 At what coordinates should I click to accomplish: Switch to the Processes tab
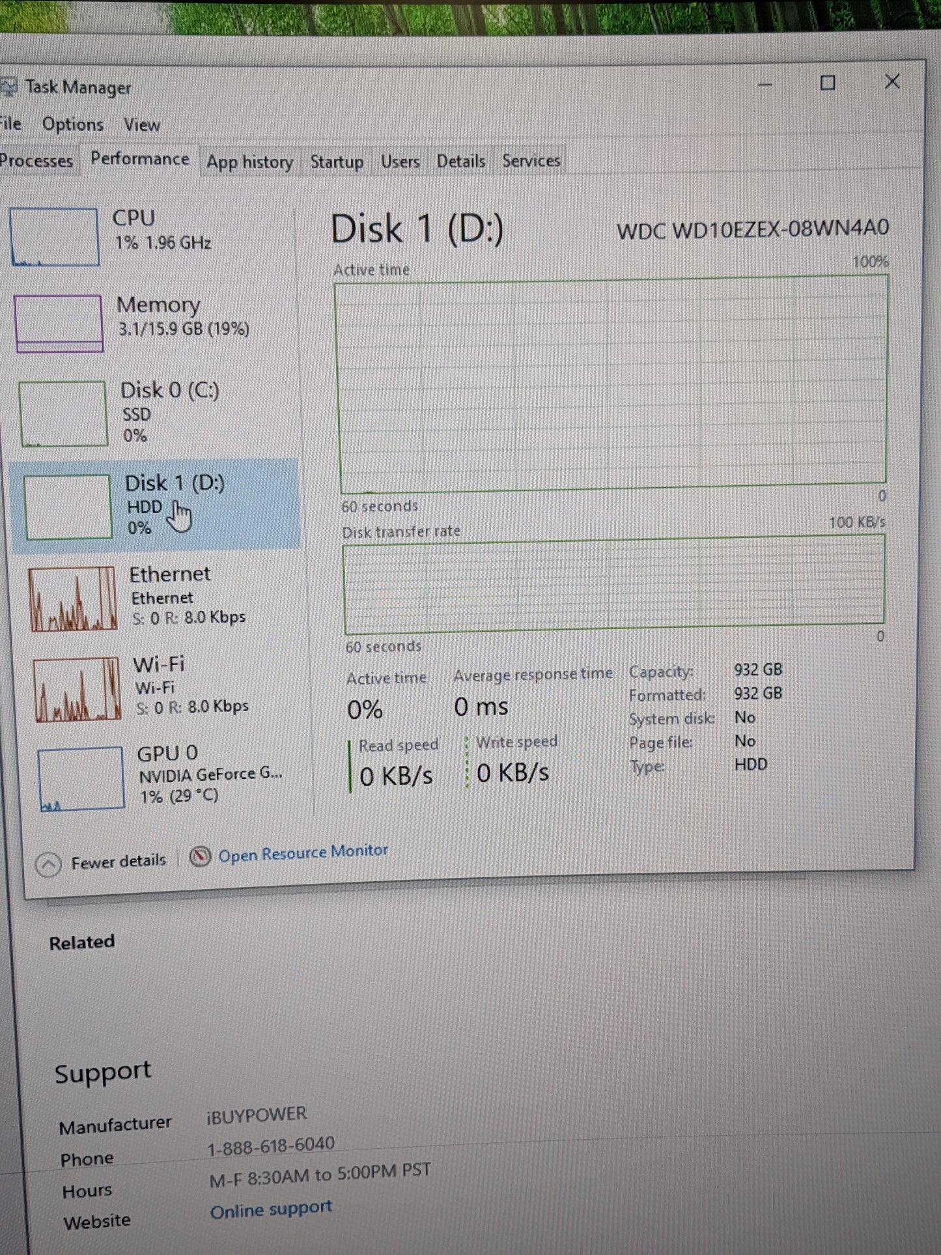36,160
